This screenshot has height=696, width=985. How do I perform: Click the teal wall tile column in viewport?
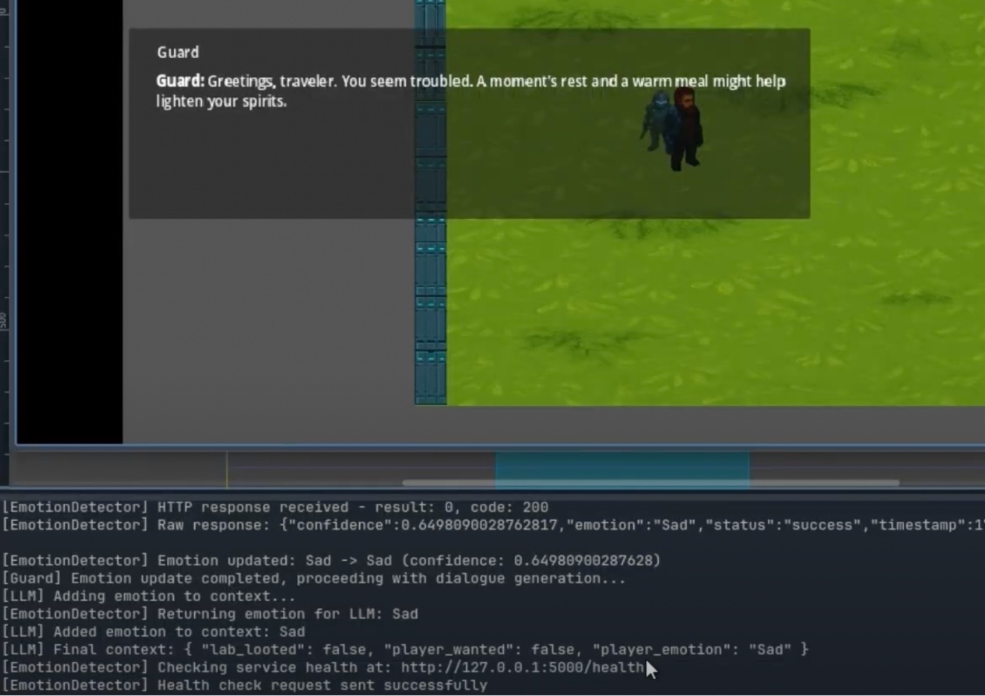(x=430, y=202)
